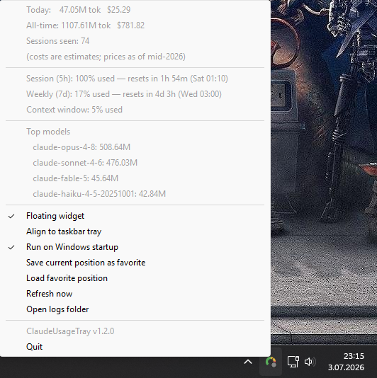The width and height of the screenshot is (377, 378).
Task: Choose Refresh now in the menu
Action: point(135,294)
